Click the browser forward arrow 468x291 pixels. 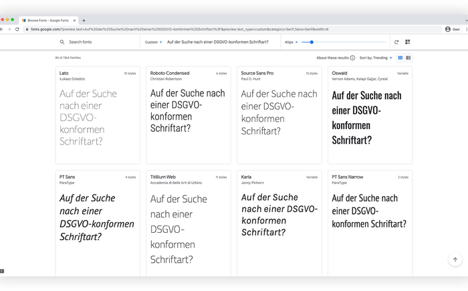9,29
